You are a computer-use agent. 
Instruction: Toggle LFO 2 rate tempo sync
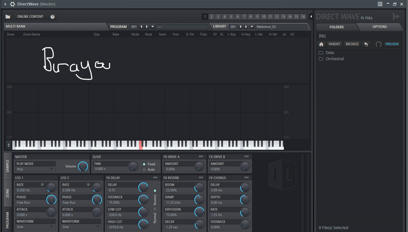88,185
